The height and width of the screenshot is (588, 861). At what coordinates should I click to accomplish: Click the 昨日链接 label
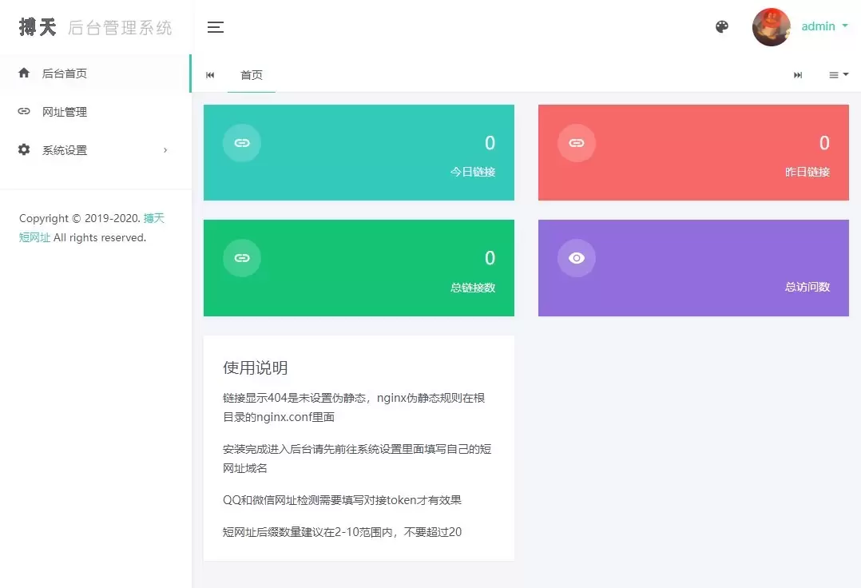coord(807,172)
